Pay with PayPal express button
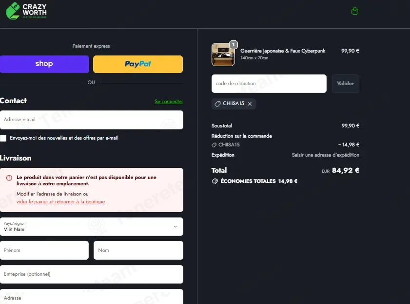 (x=138, y=64)
